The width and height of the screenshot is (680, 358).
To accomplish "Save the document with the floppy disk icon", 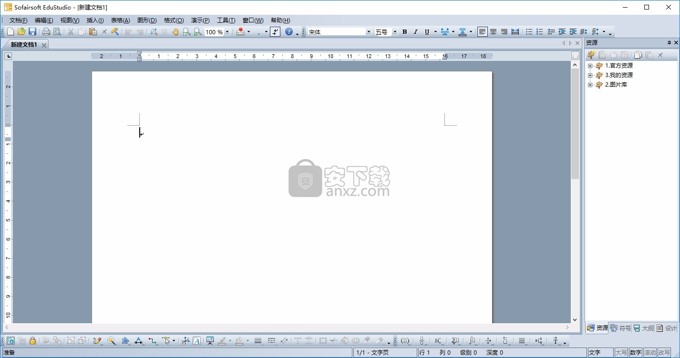I will [32, 32].
